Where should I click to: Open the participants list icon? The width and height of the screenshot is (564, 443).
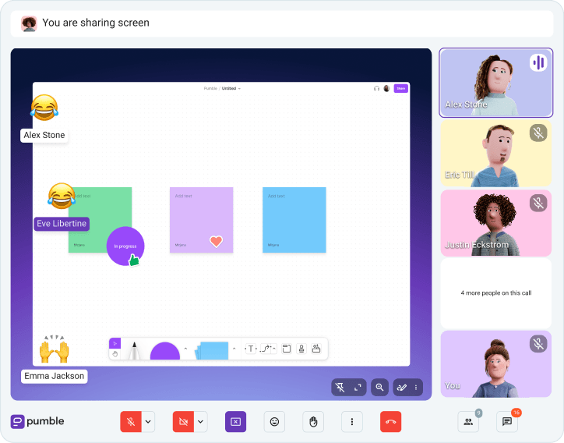coord(468,421)
